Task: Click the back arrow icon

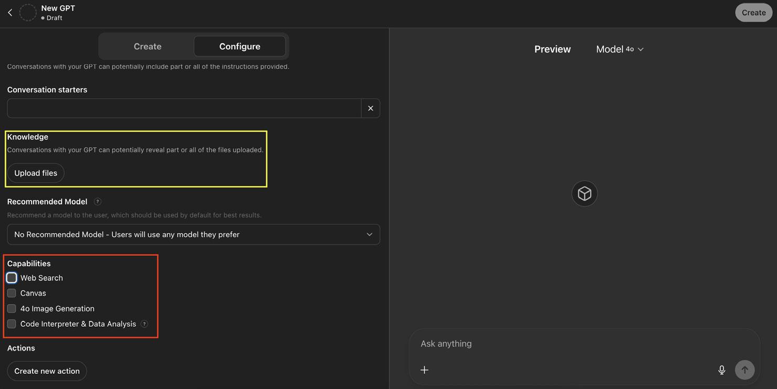Action: (10, 13)
